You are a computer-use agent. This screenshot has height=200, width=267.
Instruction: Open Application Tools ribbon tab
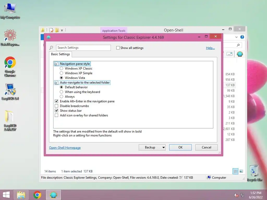click(x=114, y=31)
